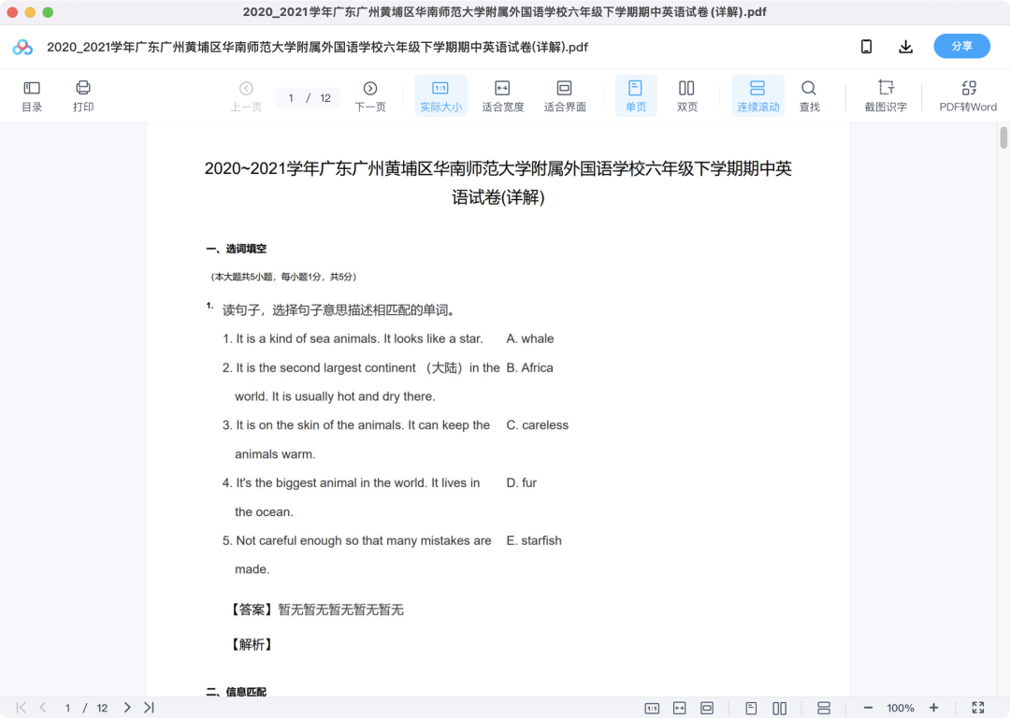Select 实际大小 actual size view
Viewport: 1010px width, 718px height.
coord(440,96)
